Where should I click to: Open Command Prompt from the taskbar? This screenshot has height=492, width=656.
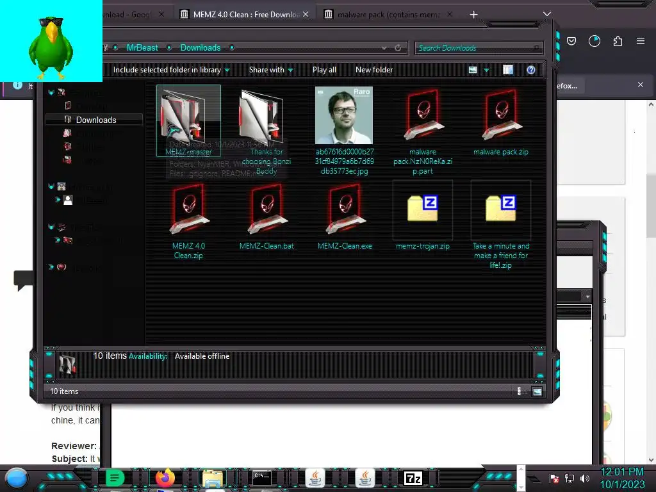tap(262, 477)
